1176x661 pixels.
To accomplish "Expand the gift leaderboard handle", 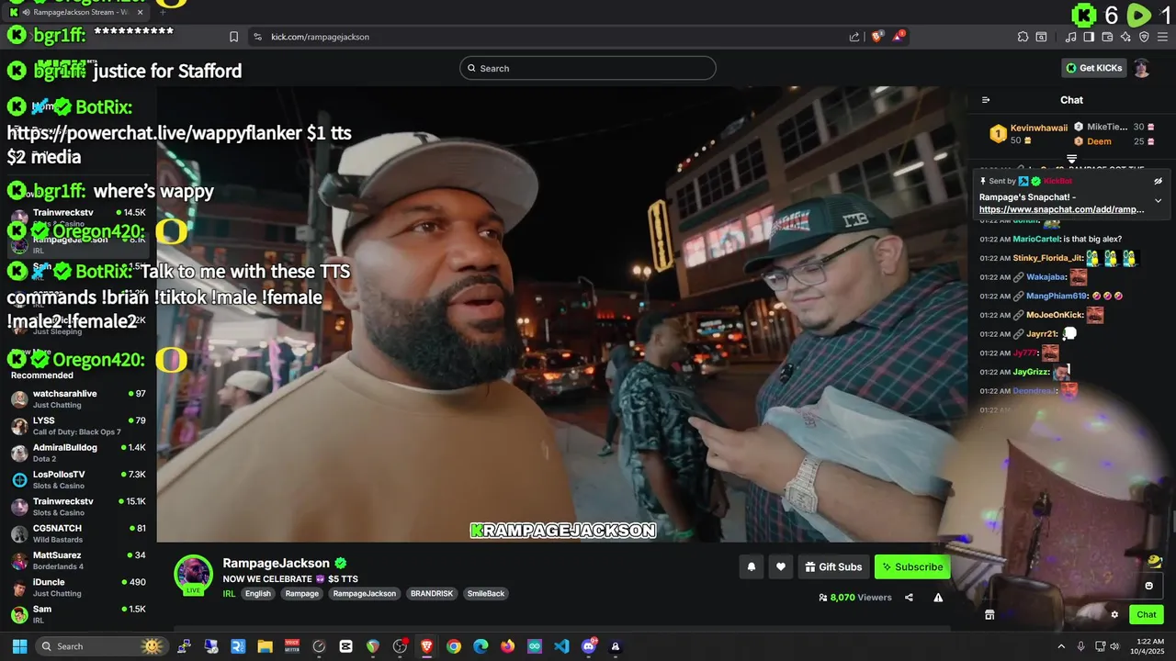I will (x=1071, y=159).
